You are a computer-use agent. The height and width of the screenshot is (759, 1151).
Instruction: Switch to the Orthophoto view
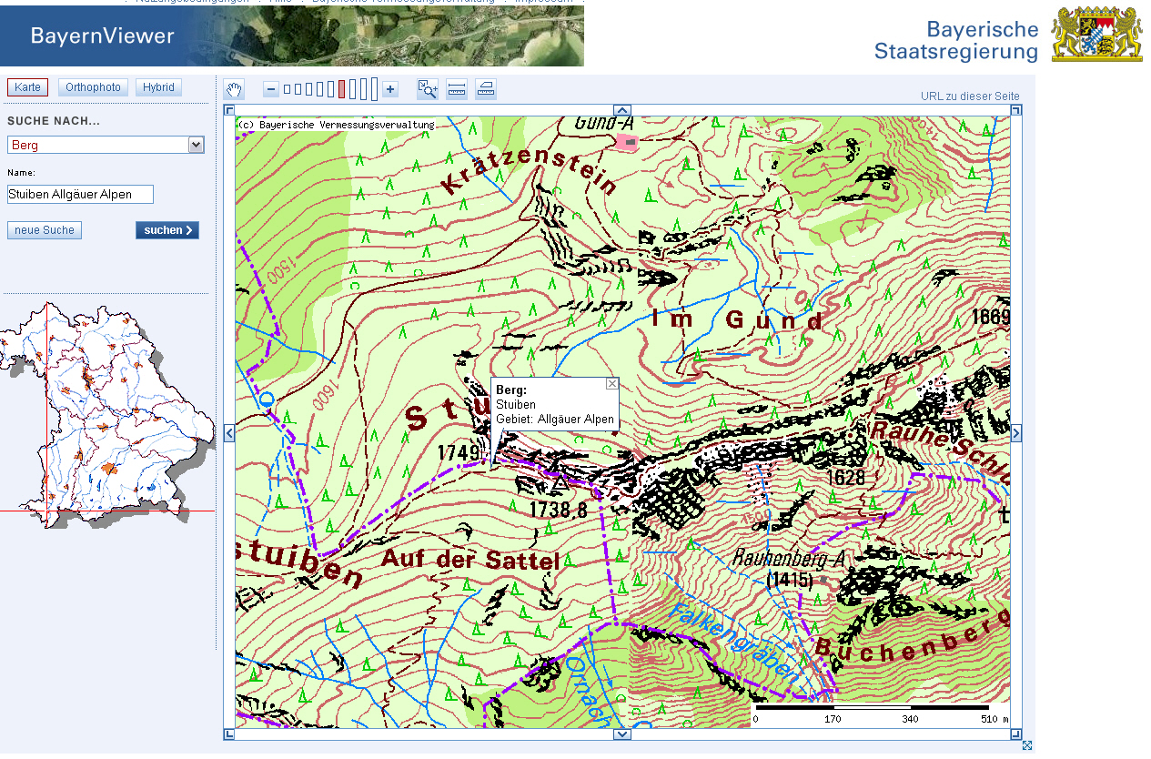coord(93,87)
